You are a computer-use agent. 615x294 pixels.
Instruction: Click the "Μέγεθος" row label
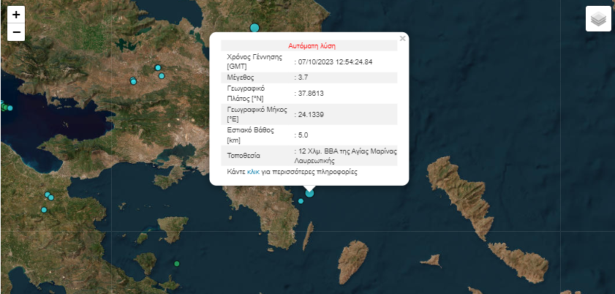click(241, 77)
